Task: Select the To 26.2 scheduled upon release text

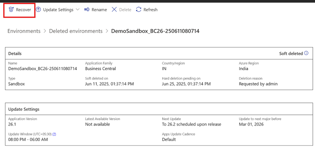Action: [x=192, y=124]
